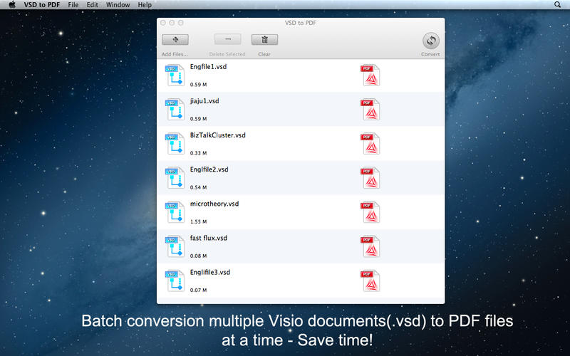
Task: Click the Delete Selected minus button
Action: pos(227,39)
